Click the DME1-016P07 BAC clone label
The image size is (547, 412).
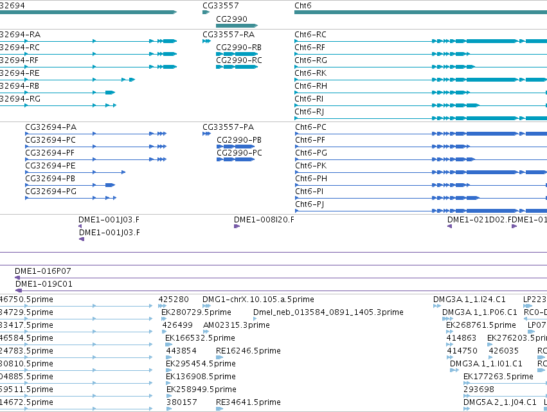pyautogui.click(x=43, y=271)
